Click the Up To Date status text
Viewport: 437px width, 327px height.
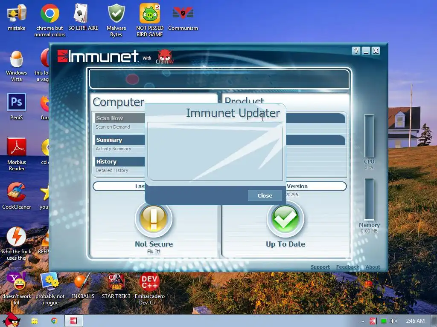tap(286, 244)
